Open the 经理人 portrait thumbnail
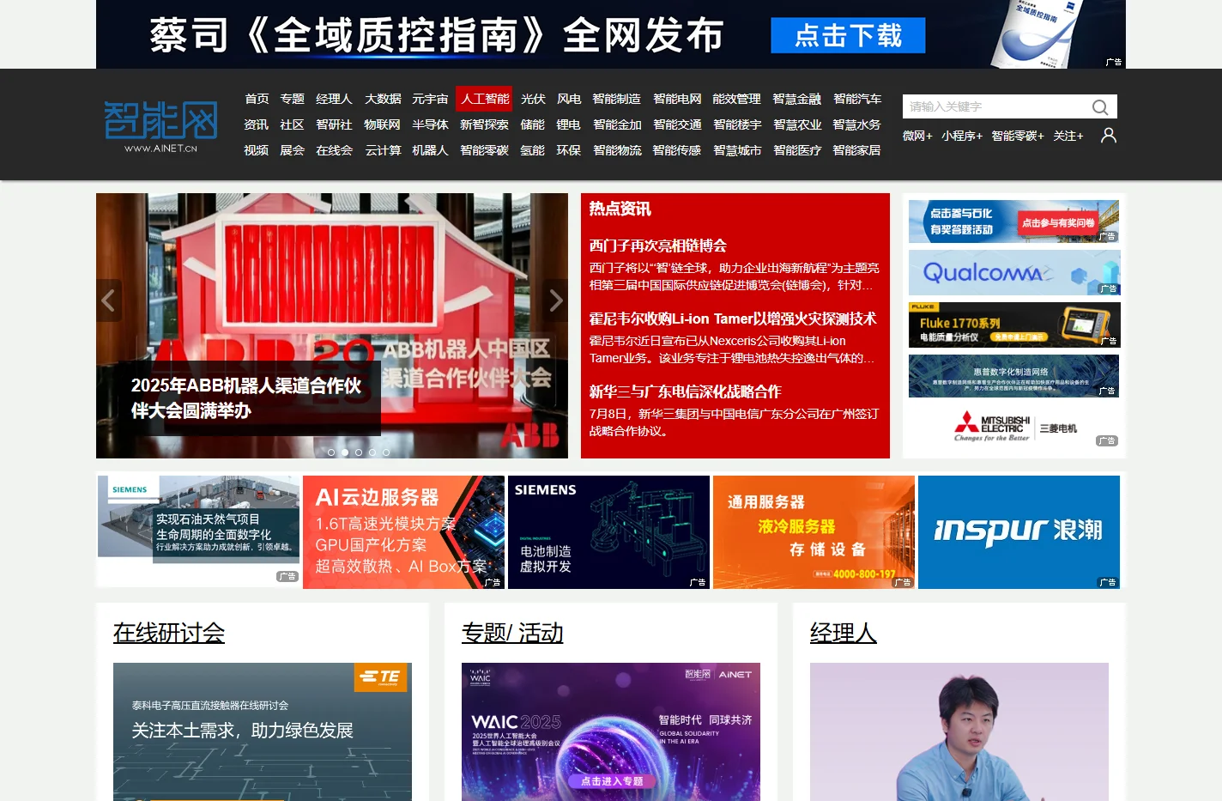 pyautogui.click(x=959, y=731)
